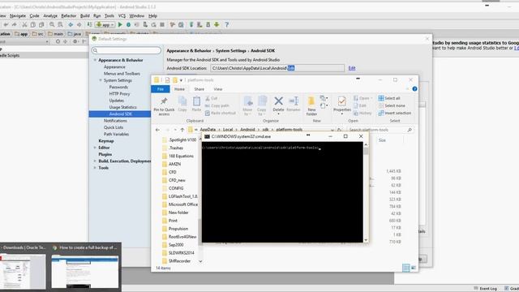
Task: Open the Navigate menu in Android Studio
Action: (x=18, y=15)
